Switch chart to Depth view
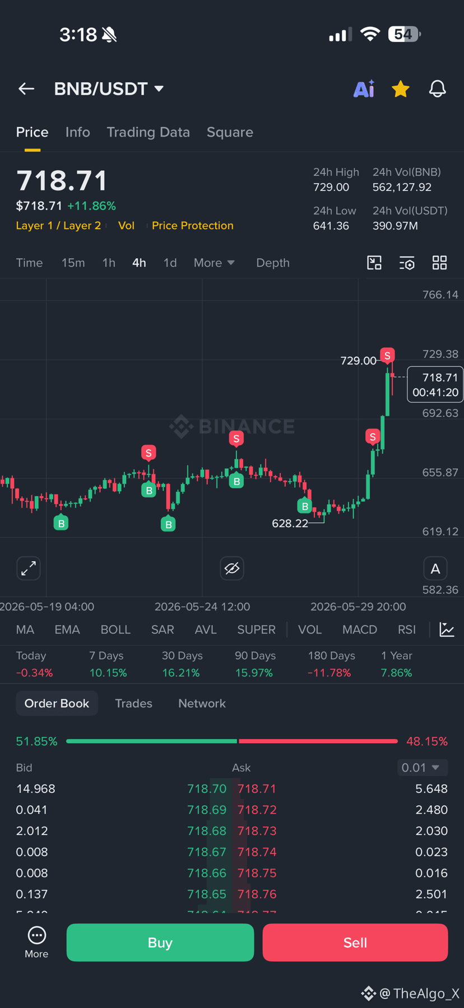 [x=273, y=263]
